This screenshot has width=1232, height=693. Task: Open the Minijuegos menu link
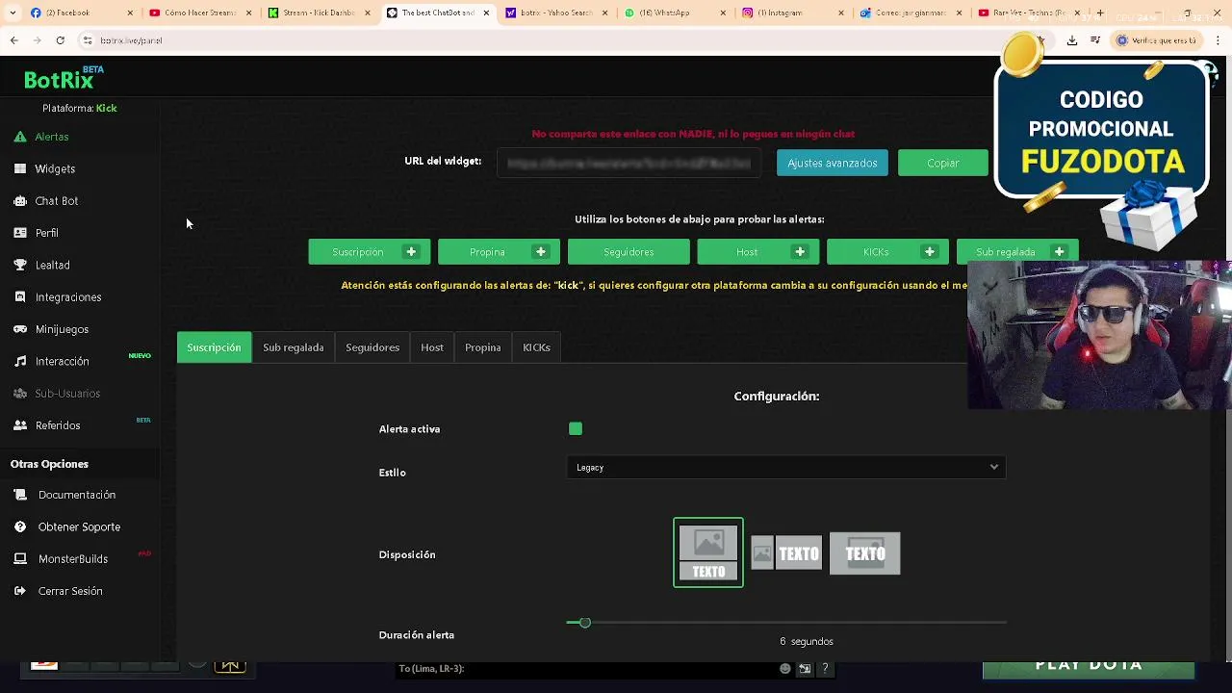pyautogui.click(x=62, y=329)
